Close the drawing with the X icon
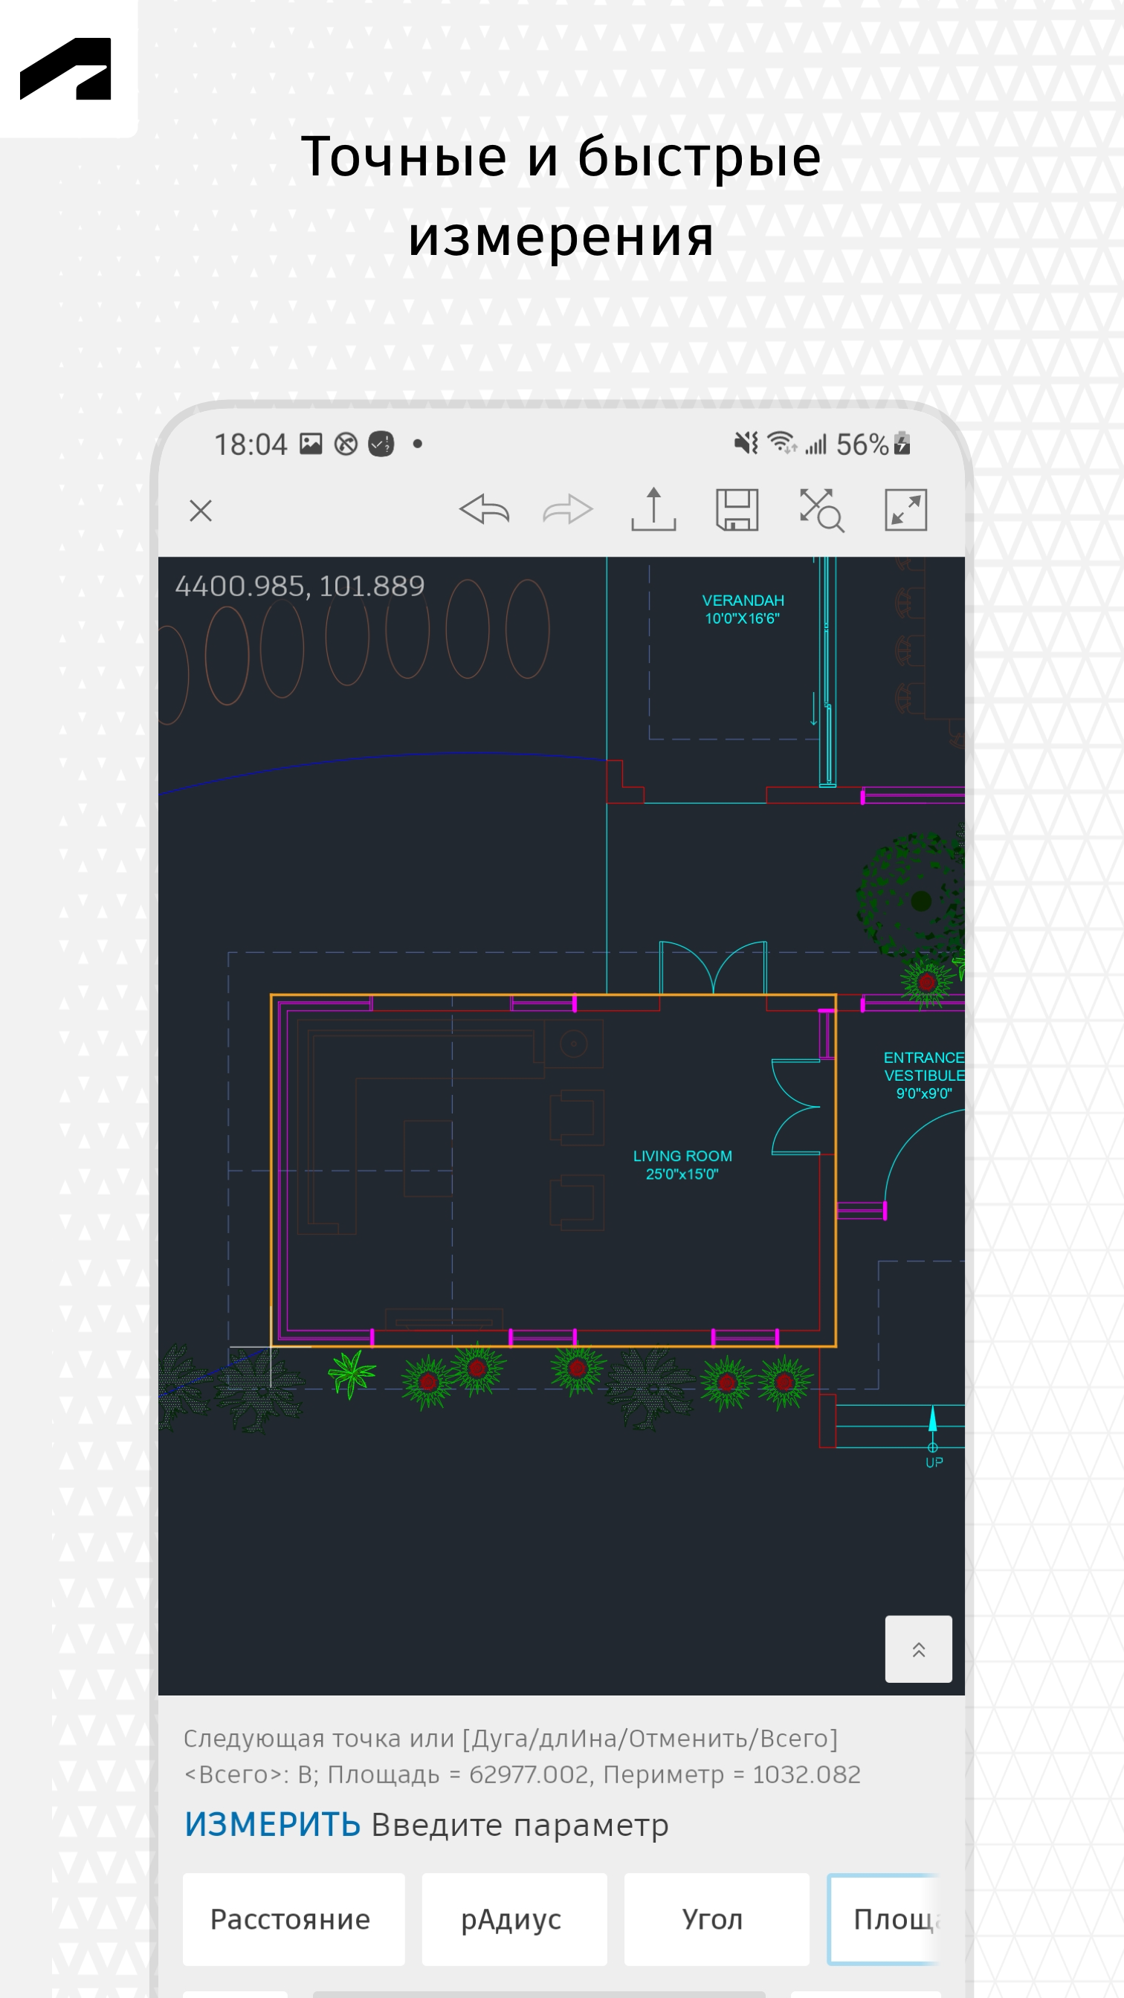This screenshot has height=1998, width=1124. pos(201,511)
